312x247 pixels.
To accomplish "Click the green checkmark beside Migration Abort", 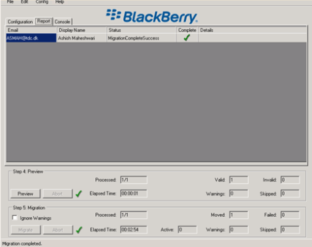I will [79, 230].
